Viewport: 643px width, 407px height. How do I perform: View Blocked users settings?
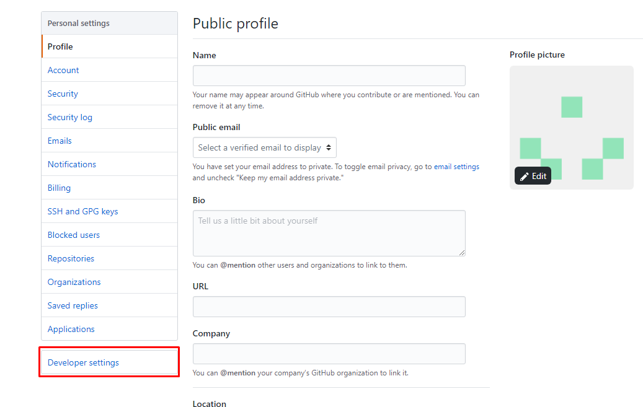[74, 235]
